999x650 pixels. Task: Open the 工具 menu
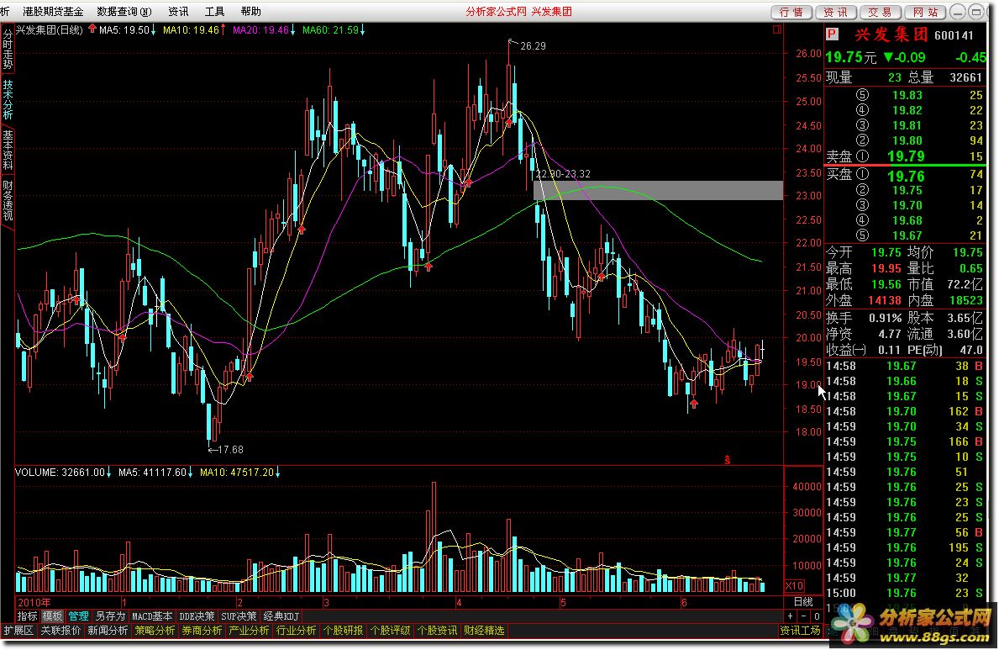215,12
